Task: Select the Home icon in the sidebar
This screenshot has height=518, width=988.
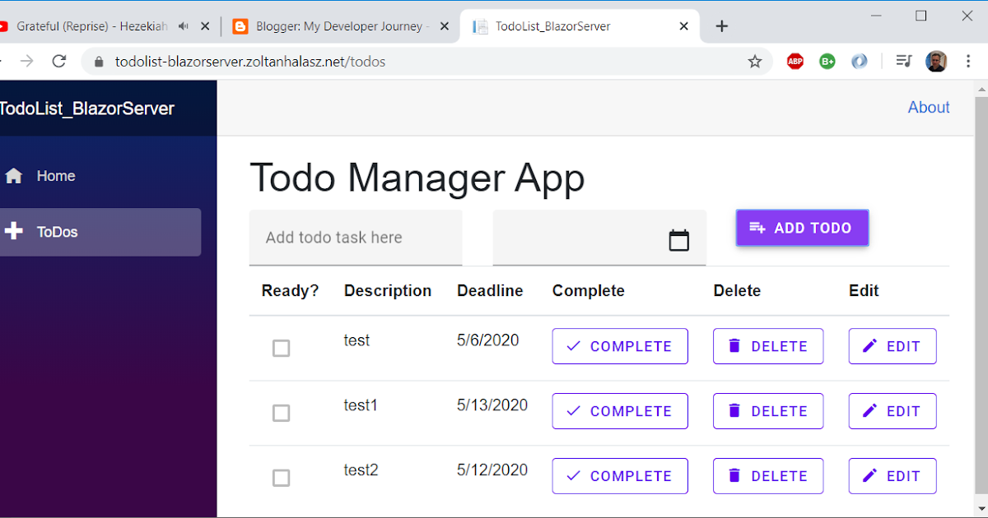Action: click(x=12, y=175)
